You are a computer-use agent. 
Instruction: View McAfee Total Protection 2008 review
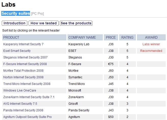23,71
